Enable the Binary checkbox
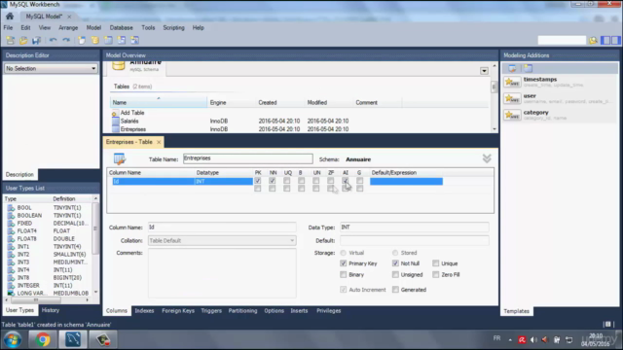The height and width of the screenshot is (350, 623). (344, 274)
